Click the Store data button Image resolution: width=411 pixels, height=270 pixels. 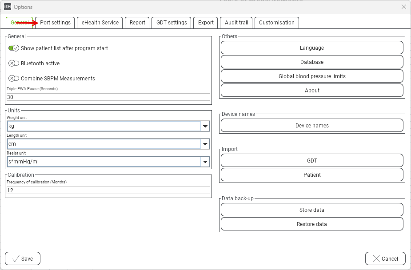312,210
